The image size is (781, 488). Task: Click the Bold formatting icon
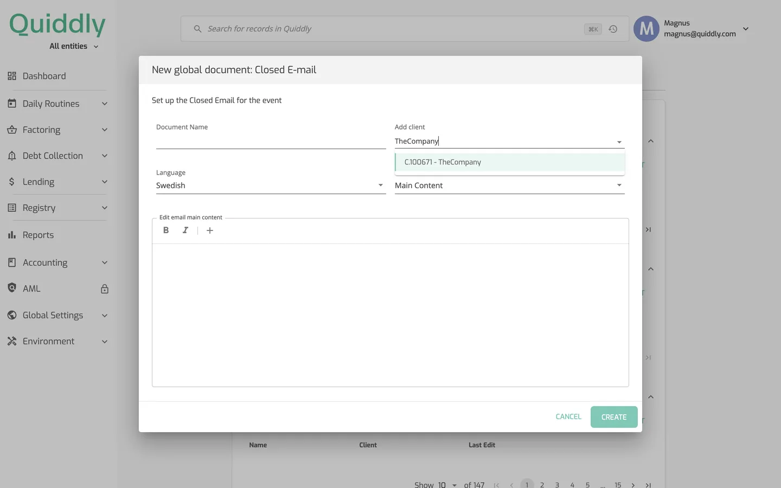(166, 230)
